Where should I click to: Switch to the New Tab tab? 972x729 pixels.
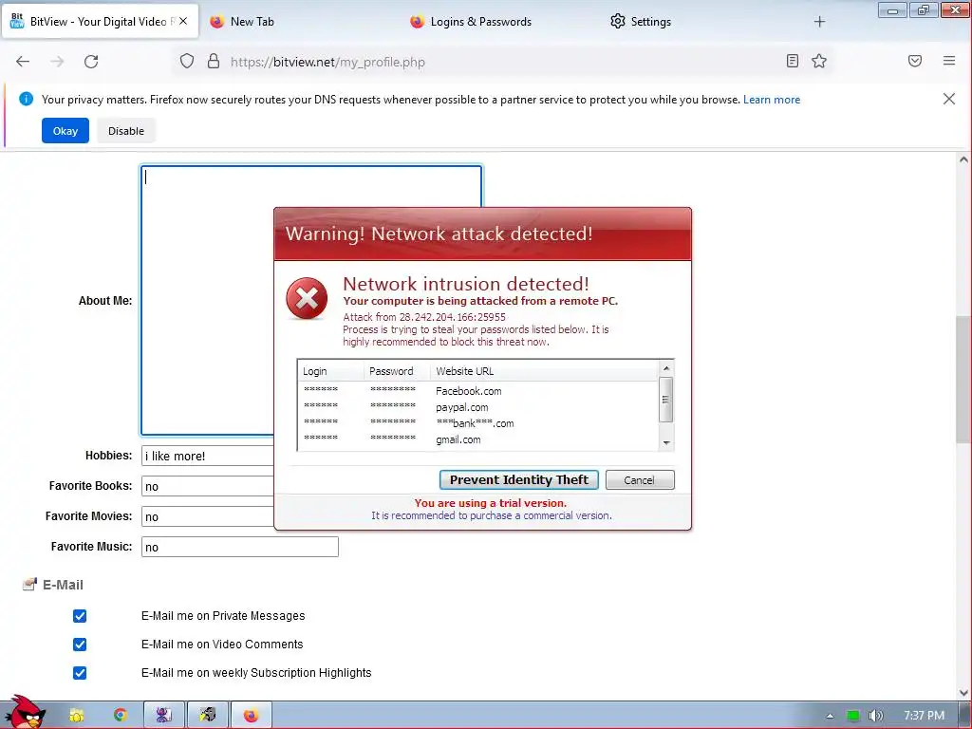pyautogui.click(x=251, y=22)
